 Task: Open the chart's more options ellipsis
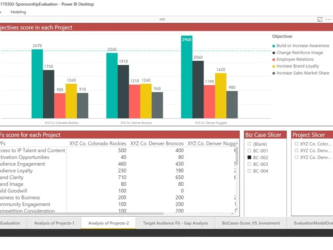point(328,19)
